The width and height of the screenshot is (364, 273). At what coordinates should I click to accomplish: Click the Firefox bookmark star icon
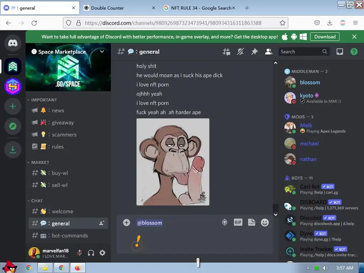pos(283,23)
